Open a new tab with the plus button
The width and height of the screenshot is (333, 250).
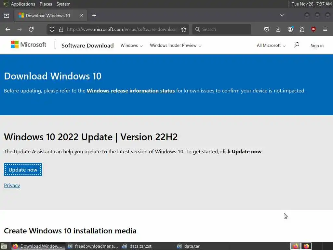coord(94,16)
